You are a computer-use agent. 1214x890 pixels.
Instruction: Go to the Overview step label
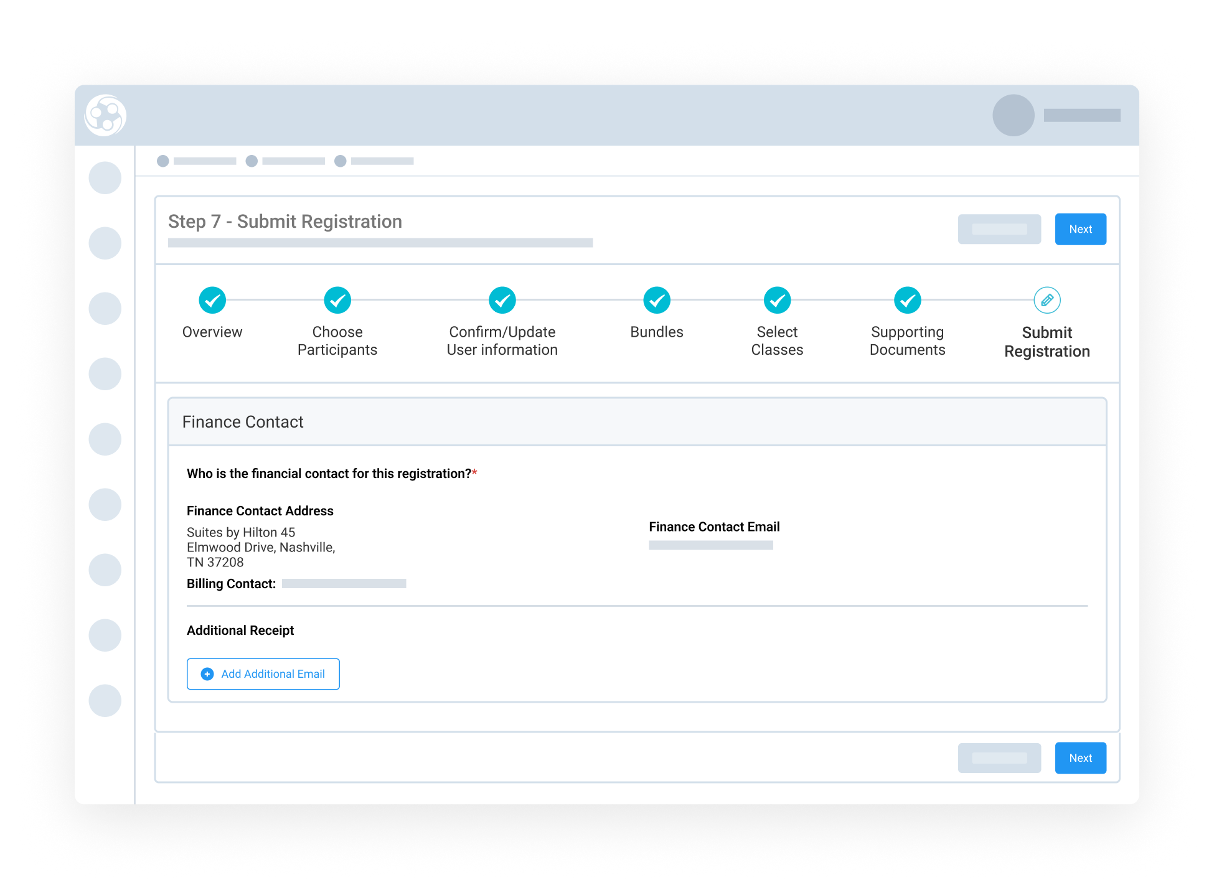tap(212, 332)
